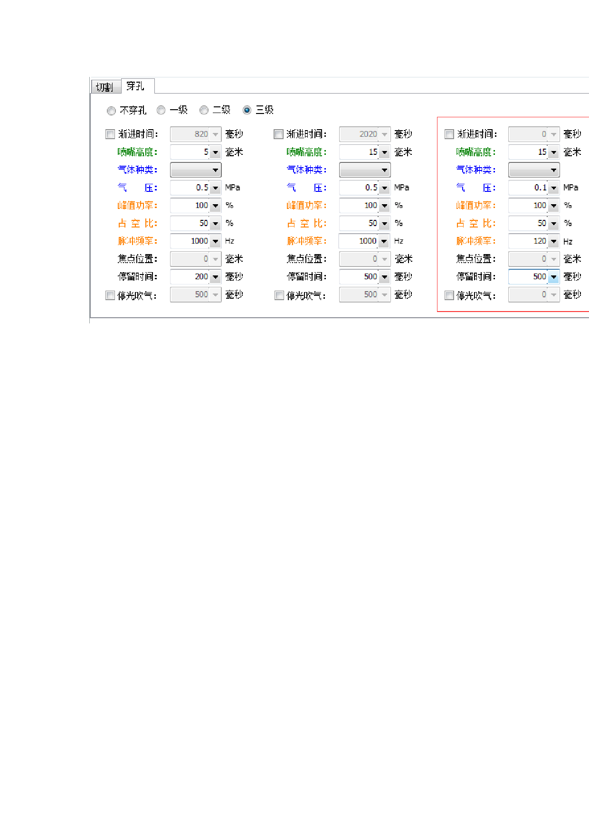Enable 渐进时间 checkbox beside the 820 value

click(x=110, y=134)
